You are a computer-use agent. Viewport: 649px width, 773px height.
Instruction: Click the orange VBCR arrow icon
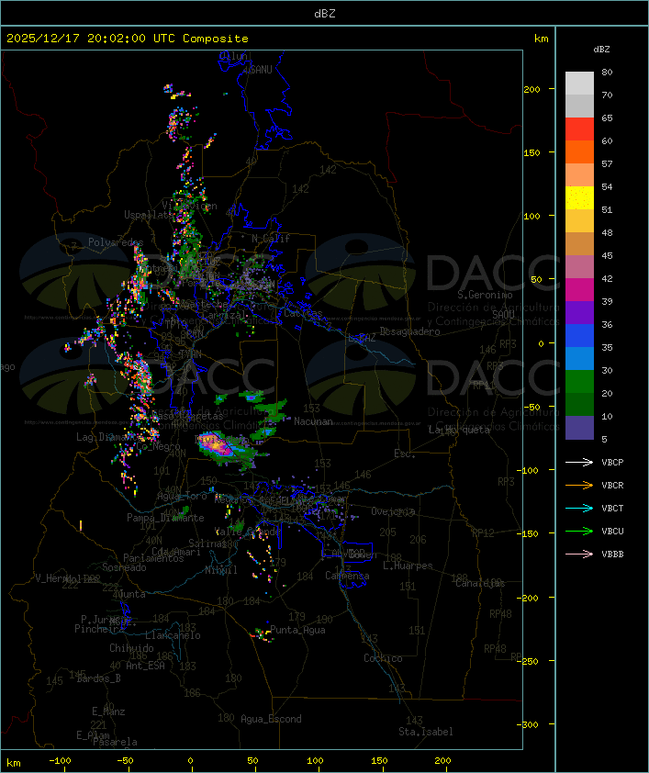click(x=579, y=485)
